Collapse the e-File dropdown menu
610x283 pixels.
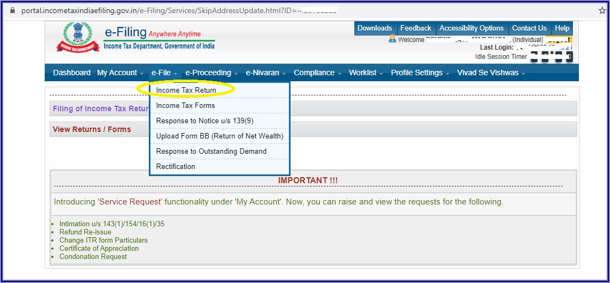164,73
